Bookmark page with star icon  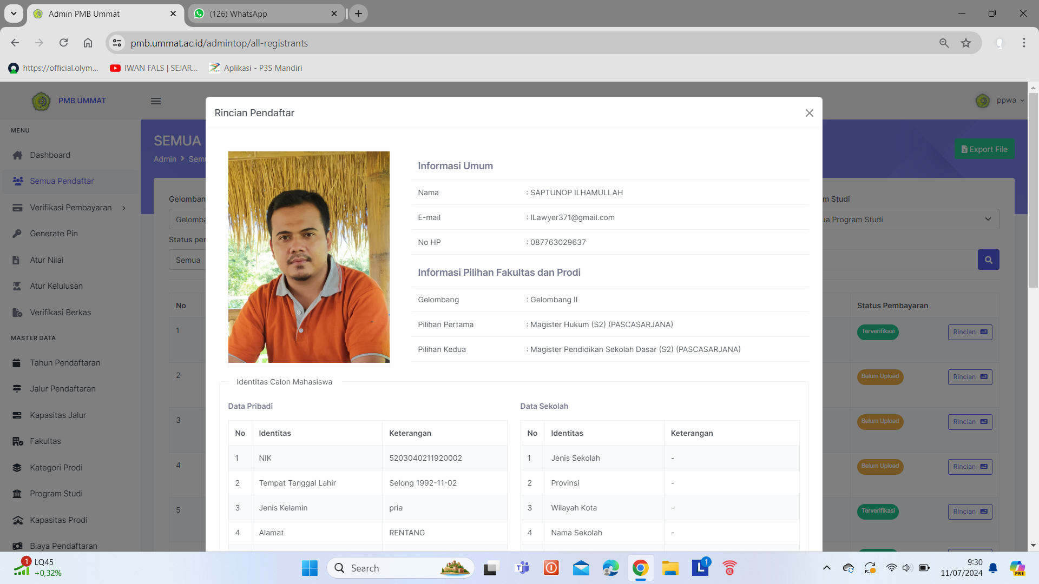pyautogui.click(x=966, y=43)
